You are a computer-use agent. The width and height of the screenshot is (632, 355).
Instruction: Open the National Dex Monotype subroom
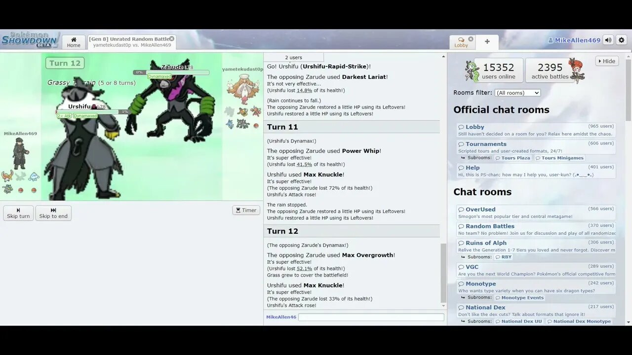tap(579, 321)
